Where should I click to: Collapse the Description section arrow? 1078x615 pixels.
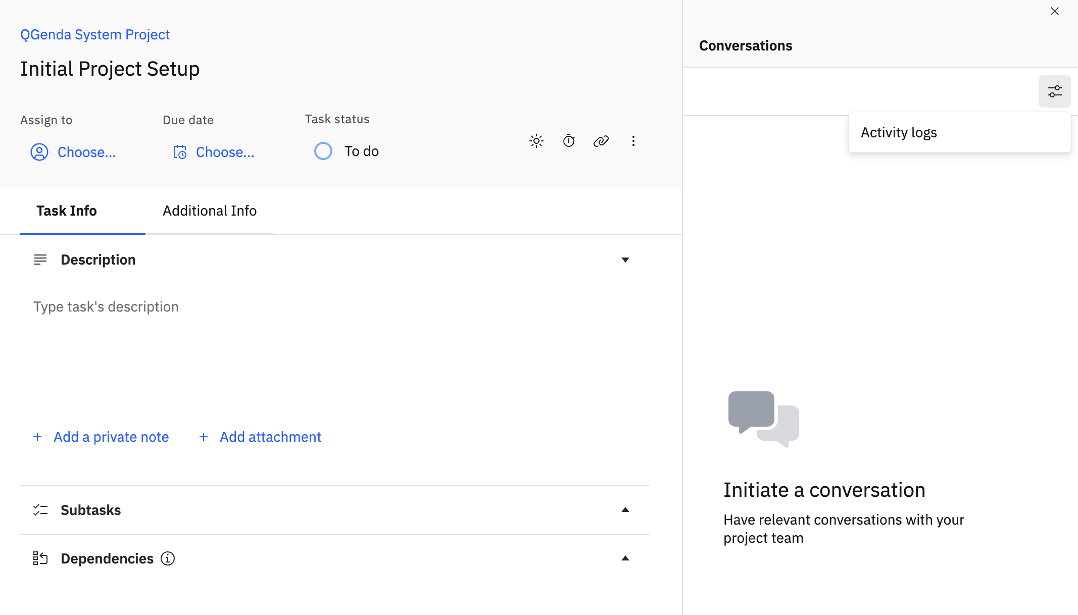click(625, 260)
